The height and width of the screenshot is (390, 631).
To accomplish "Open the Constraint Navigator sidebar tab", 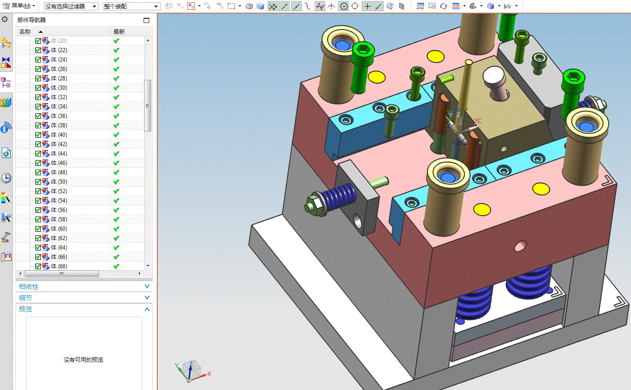I will 6,62.
